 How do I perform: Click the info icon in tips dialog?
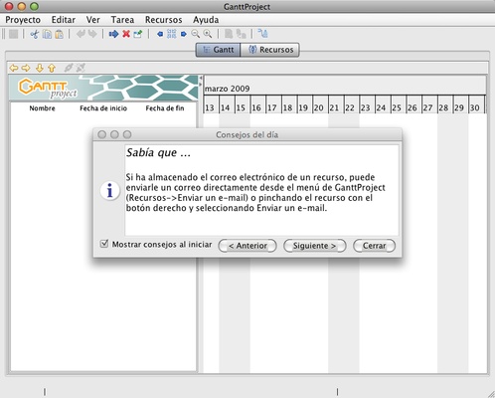point(109,191)
